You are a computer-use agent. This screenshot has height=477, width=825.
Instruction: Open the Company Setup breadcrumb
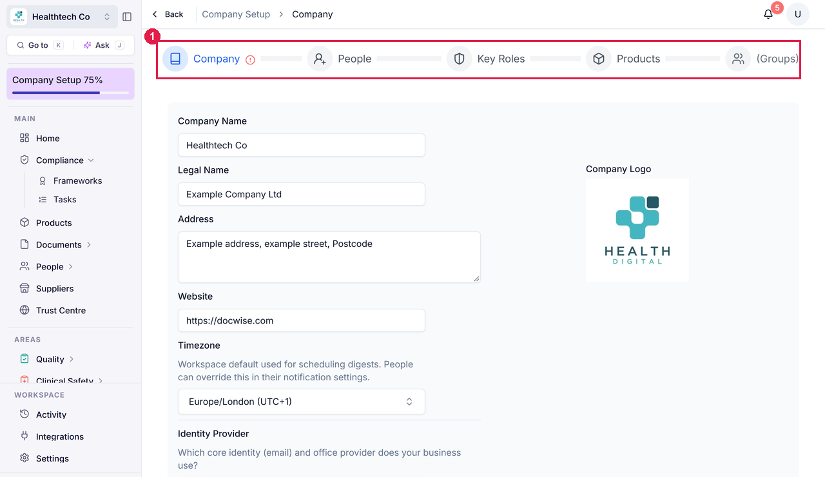tap(236, 14)
